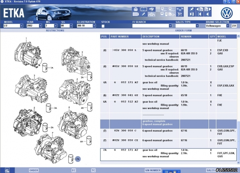Viewport: 240px width, 173px height.
Task: Click the skip-to-end arrow icon
Action: [x=192, y=14]
